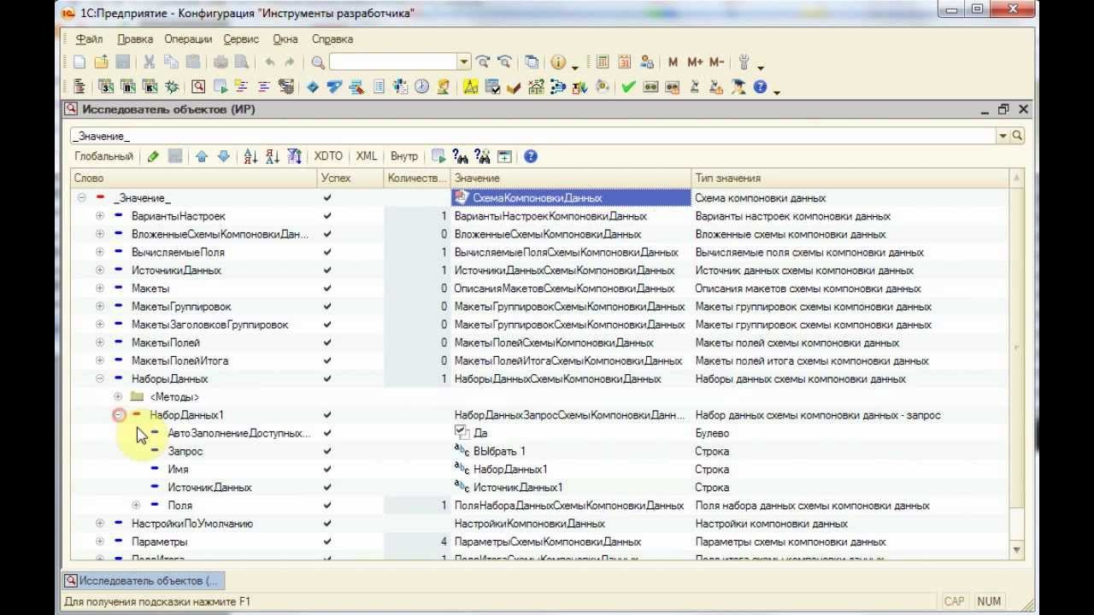The width and height of the screenshot is (1094, 615).
Task: Open the expression field dropdown arrow
Action: [1003, 136]
